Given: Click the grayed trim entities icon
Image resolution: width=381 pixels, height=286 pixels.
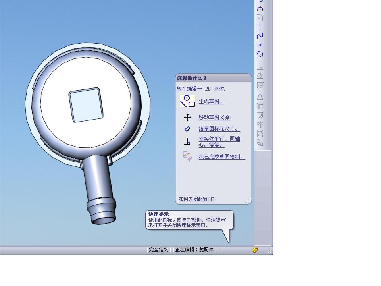Looking at the screenshot, I should (260, 124).
